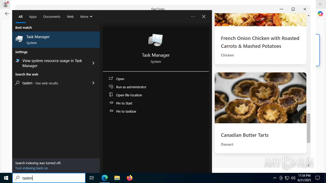Click the network tray icon
The height and width of the screenshot is (183, 326).
[x=287, y=178]
